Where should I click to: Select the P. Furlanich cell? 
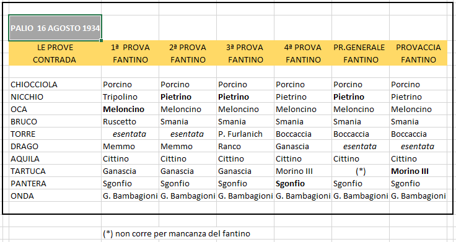click(x=245, y=134)
